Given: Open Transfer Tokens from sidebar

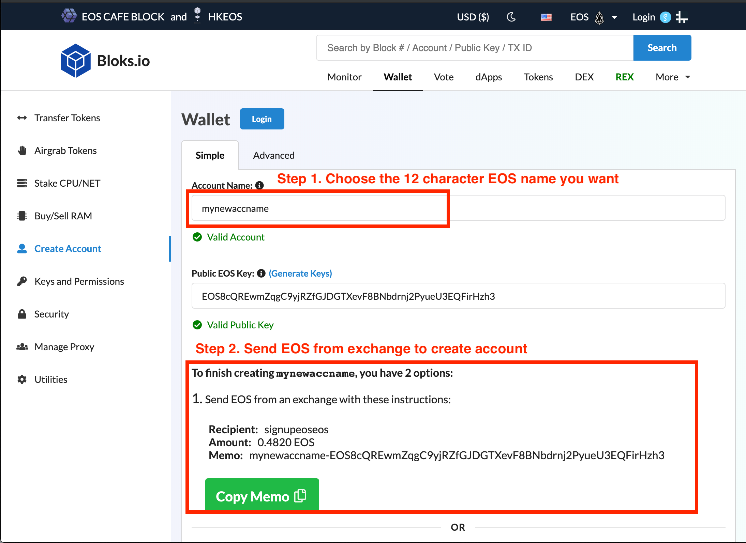Looking at the screenshot, I should 67,118.
